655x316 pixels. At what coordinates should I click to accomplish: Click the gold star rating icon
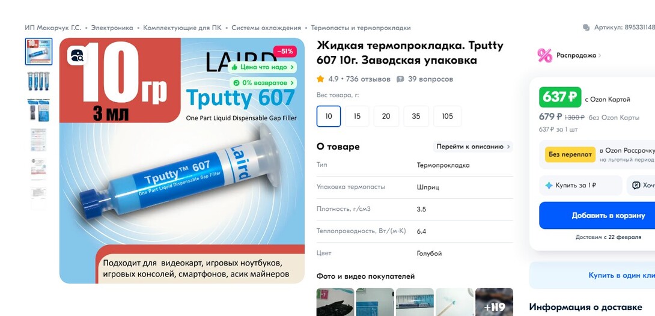pyautogui.click(x=320, y=79)
